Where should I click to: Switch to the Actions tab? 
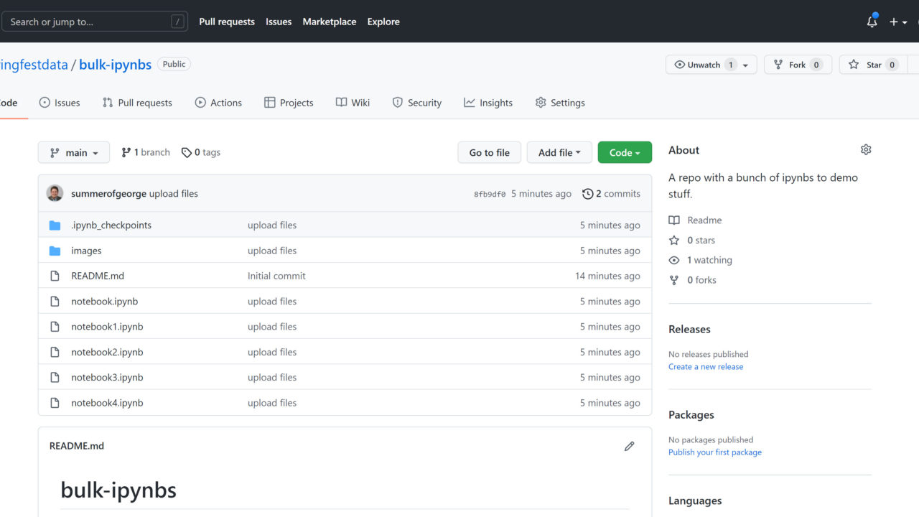tap(218, 103)
